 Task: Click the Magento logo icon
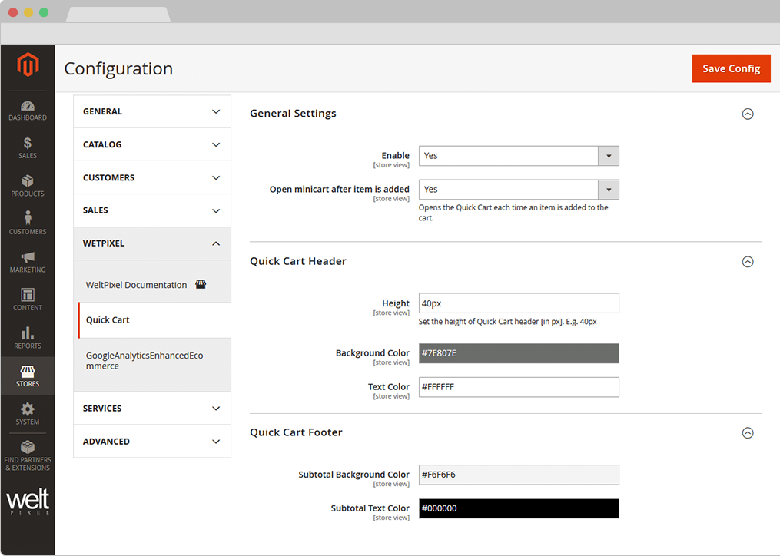click(x=28, y=65)
